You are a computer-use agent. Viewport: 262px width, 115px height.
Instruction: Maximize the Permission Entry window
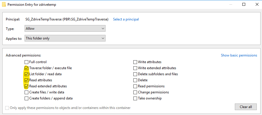coord(244,5)
